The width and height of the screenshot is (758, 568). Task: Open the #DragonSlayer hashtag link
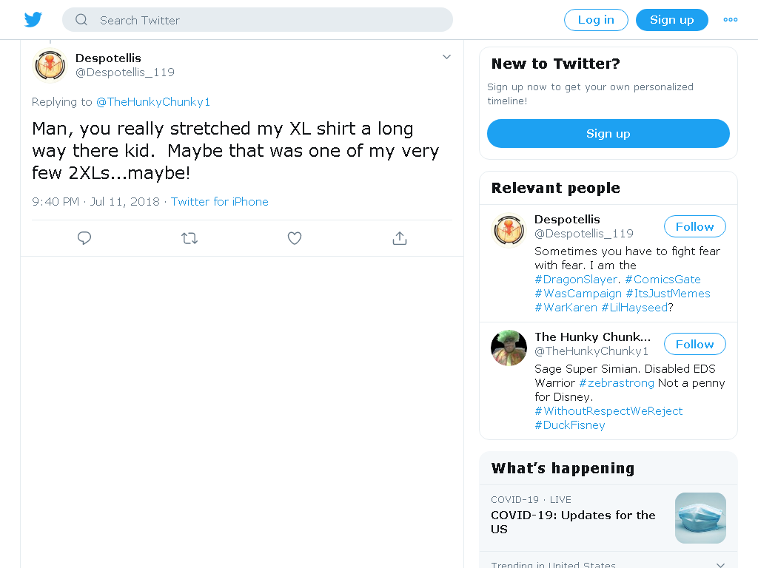(x=576, y=280)
